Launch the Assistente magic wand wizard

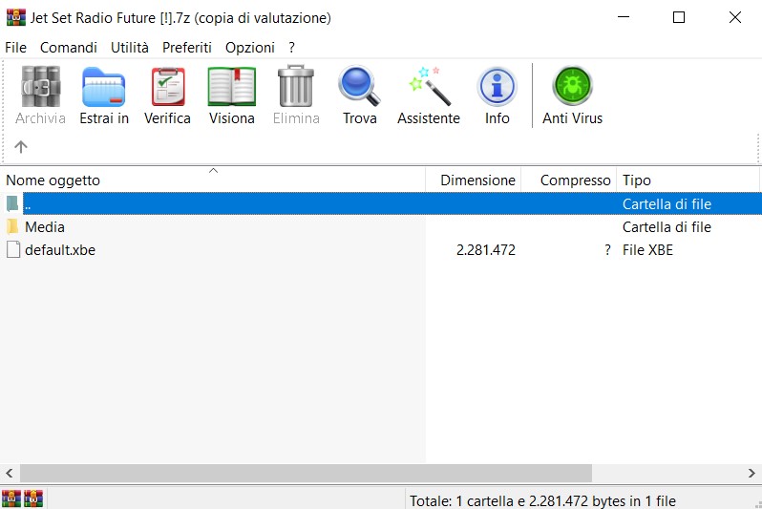pos(429,86)
